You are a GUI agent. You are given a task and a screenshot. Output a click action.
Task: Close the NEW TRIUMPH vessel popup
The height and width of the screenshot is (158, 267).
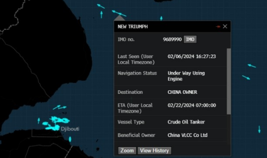(225, 26)
